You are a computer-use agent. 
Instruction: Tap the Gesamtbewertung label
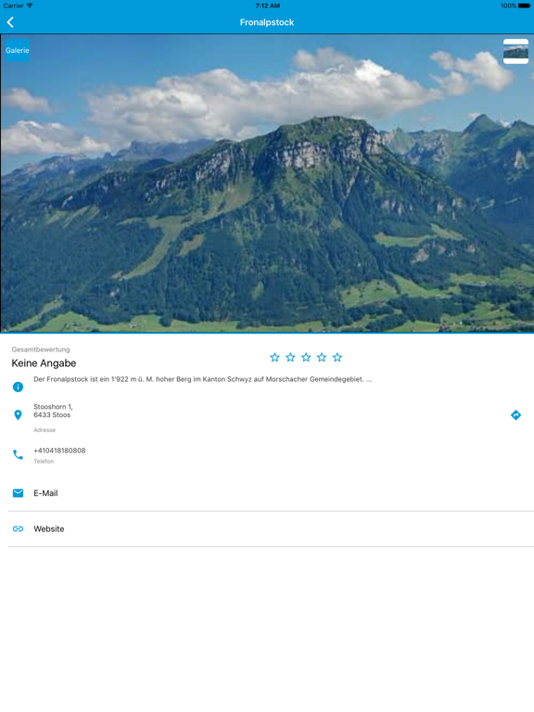point(41,350)
